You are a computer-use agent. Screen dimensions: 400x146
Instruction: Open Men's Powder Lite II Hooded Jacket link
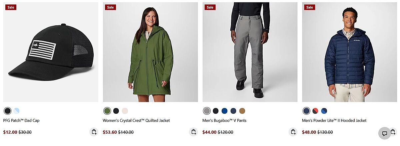334,120
